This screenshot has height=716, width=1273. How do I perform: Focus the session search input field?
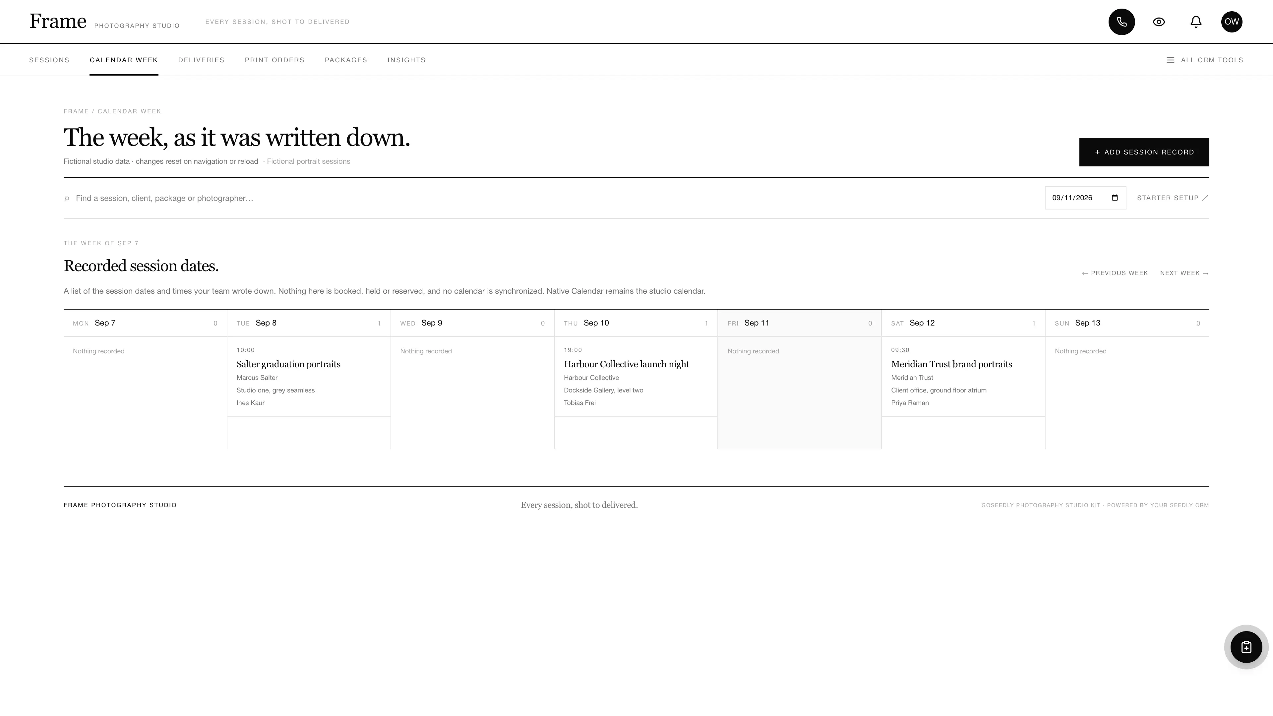(554, 198)
